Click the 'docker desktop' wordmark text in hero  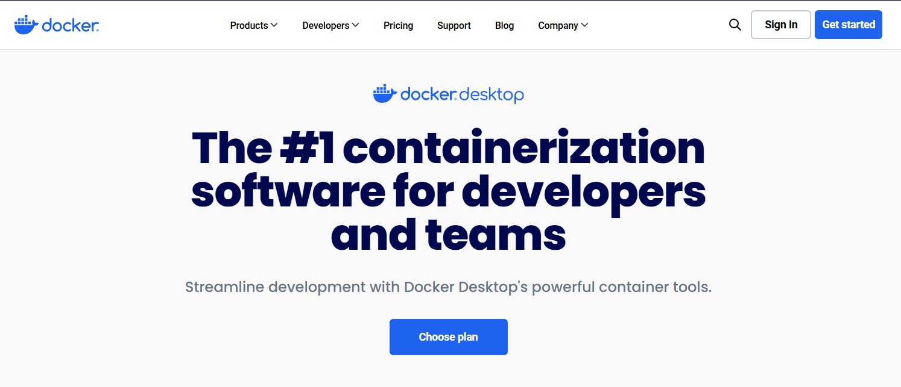[x=462, y=94]
